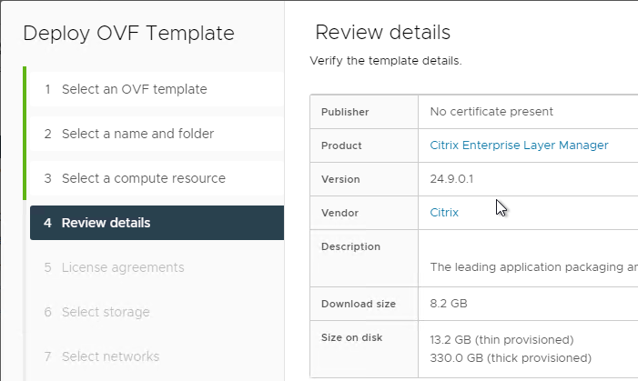This screenshot has width=638, height=381.
Task: Click the '13.2 GB (thin provisioned)' text
Action: pyautogui.click(x=501, y=339)
